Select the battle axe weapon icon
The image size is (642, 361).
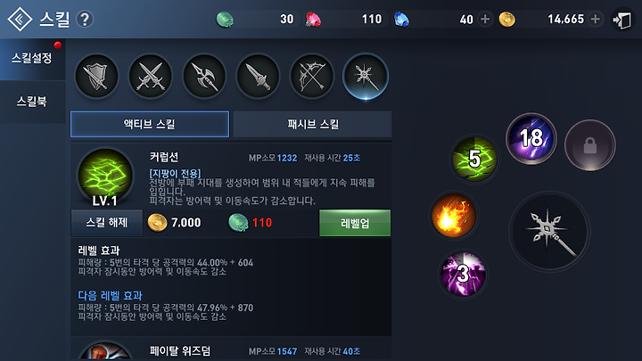point(204,77)
